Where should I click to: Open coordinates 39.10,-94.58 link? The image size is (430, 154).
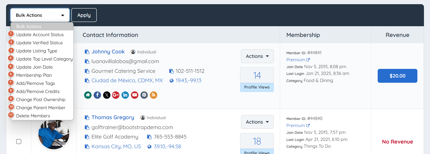(167, 146)
